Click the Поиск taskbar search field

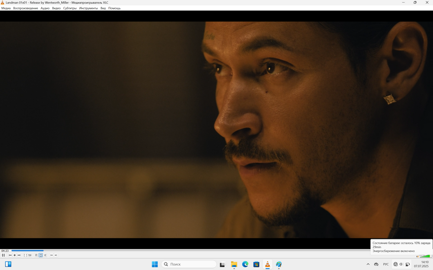[190, 265]
